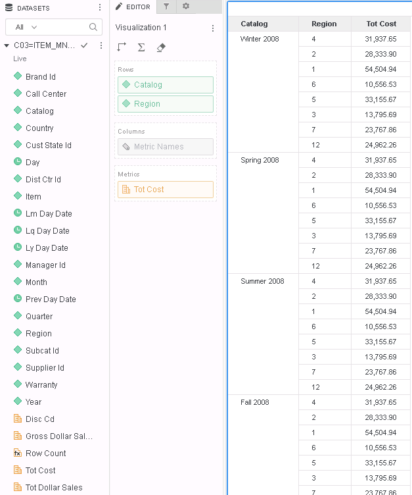Click the Lm Day Date clock icon
412x495 pixels.
pos(18,213)
